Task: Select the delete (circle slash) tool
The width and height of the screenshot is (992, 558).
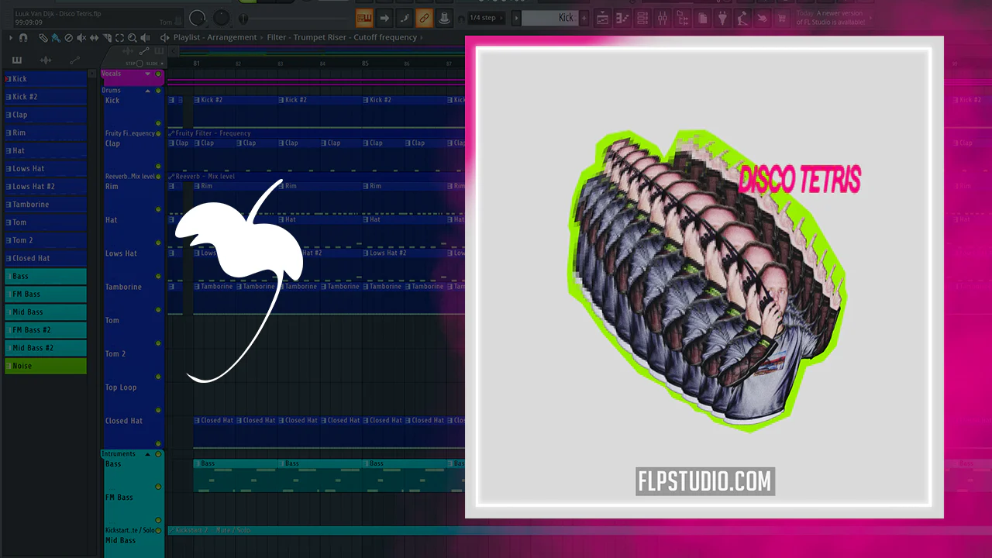Action: (x=69, y=37)
